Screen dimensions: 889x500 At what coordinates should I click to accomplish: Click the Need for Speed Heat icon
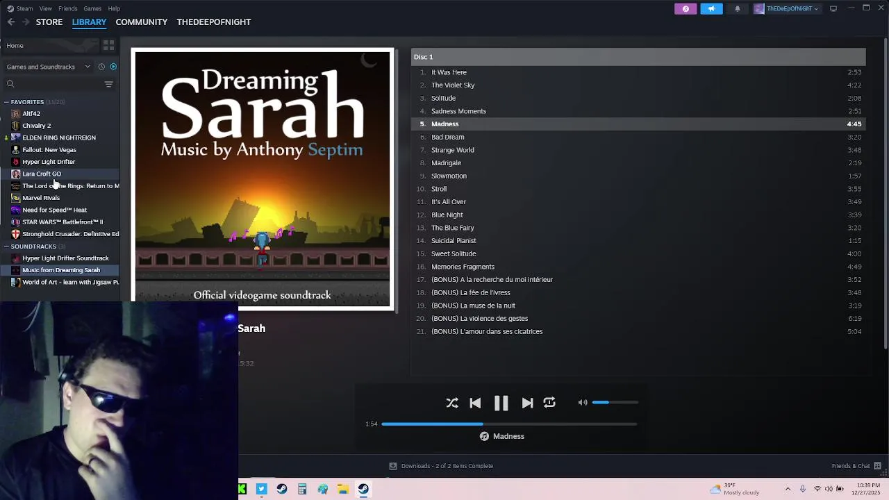pyautogui.click(x=15, y=210)
